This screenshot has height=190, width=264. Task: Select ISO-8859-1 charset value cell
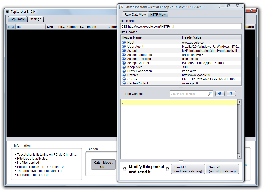pyautogui.click(x=211, y=63)
